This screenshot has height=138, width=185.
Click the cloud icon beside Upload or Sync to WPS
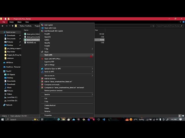[x=42, y=69]
